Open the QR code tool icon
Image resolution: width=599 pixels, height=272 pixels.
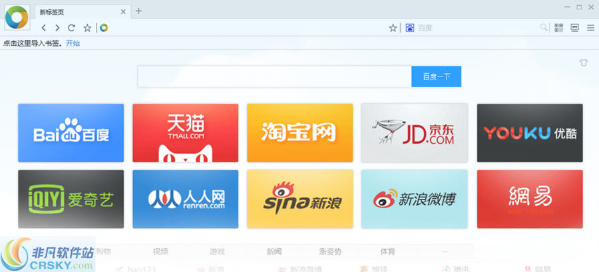coord(559,27)
